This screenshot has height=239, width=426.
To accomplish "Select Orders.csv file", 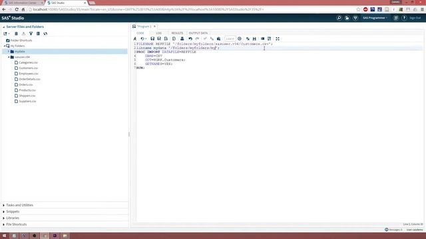I will pos(25,84).
